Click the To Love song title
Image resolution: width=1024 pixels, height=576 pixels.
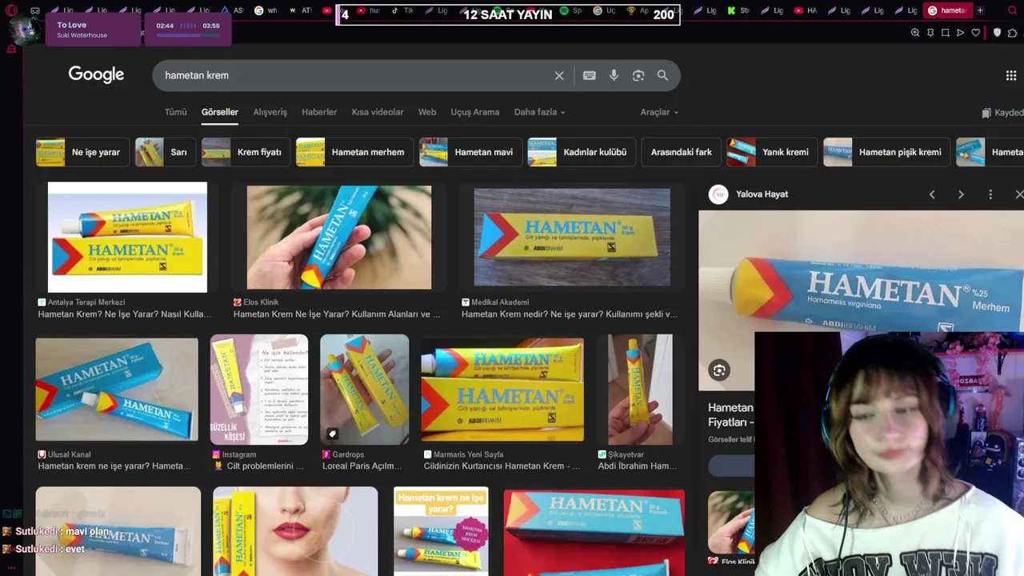click(x=72, y=25)
